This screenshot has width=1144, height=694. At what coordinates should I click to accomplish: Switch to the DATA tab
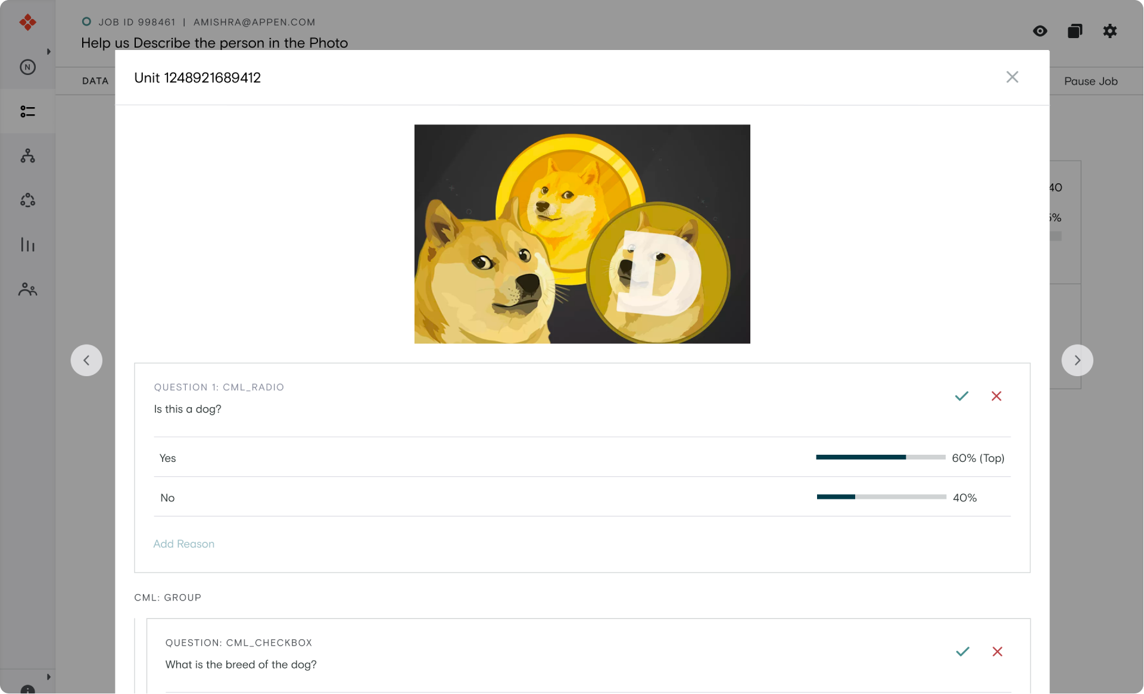[95, 81]
